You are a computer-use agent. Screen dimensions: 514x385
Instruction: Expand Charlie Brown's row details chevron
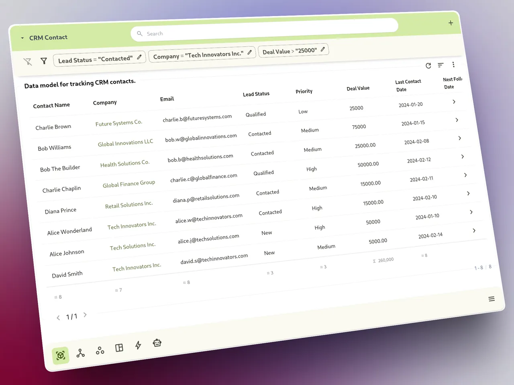454,102
